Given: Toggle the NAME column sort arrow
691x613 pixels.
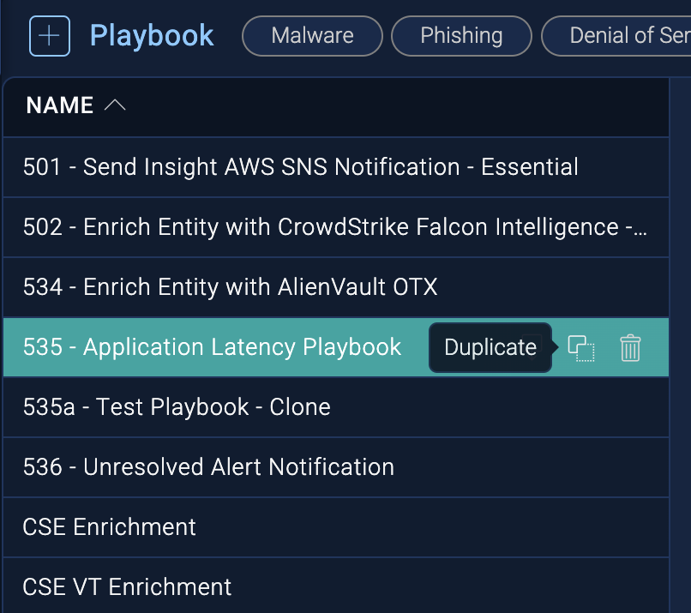Looking at the screenshot, I should tap(115, 105).
